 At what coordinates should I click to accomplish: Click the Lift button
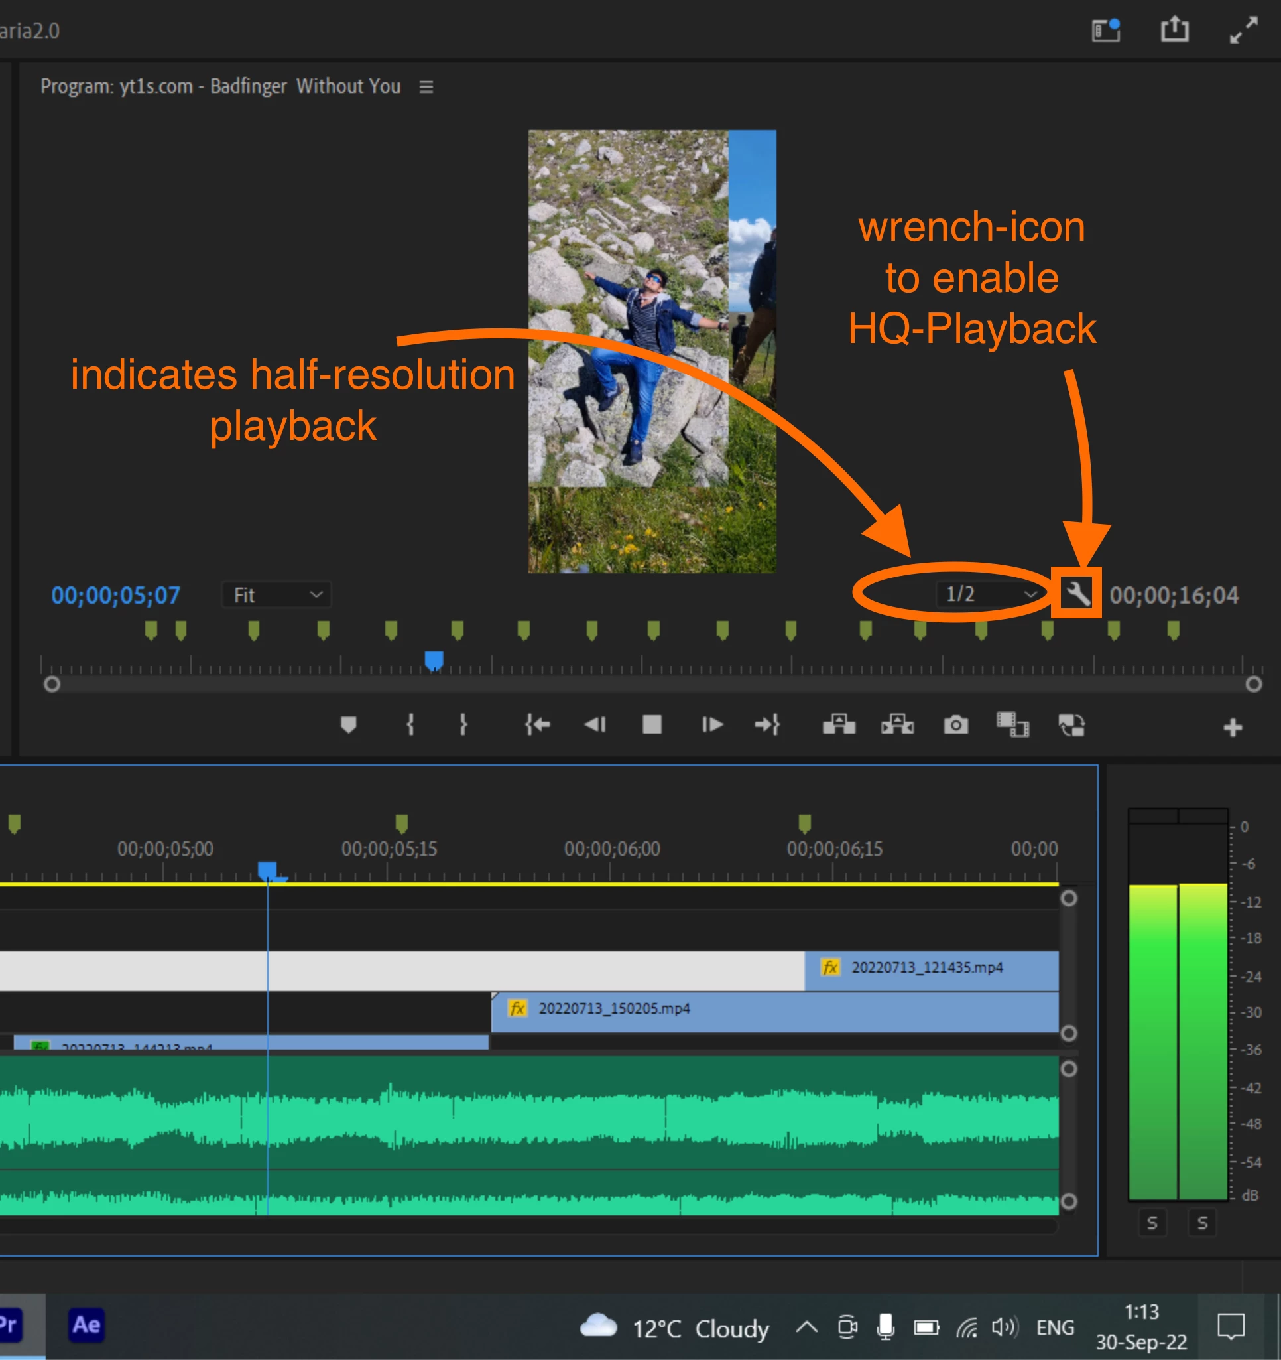coord(839,724)
